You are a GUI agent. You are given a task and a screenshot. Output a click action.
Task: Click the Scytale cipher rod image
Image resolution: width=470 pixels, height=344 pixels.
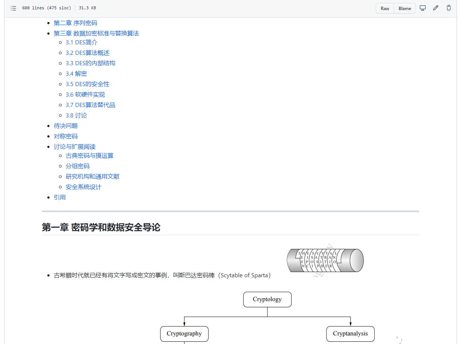click(x=325, y=260)
